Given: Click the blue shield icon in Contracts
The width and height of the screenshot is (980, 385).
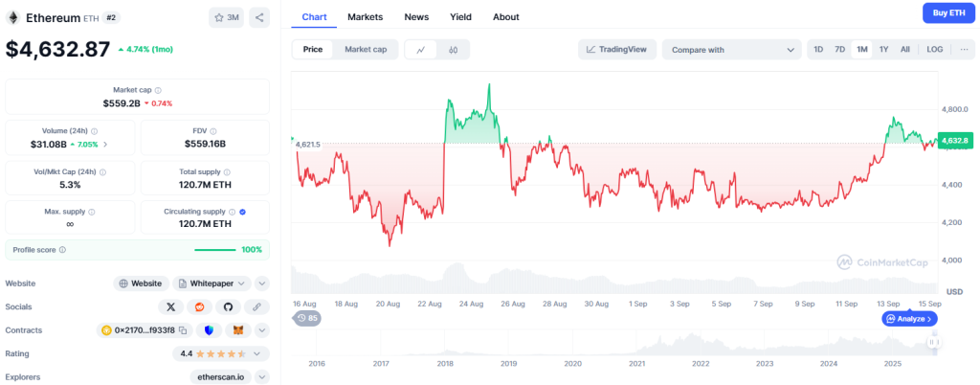Looking at the screenshot, I should (x=209, y=330).
